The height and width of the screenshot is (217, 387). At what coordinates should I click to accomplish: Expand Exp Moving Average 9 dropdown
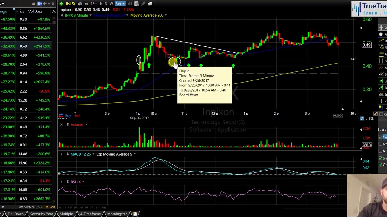point(135,154)
